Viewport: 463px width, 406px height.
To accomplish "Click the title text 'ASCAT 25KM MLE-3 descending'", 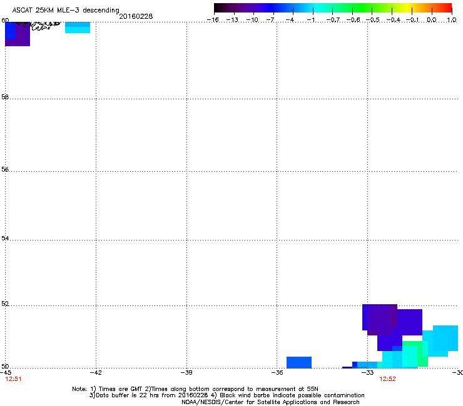I will coord(66,11).
